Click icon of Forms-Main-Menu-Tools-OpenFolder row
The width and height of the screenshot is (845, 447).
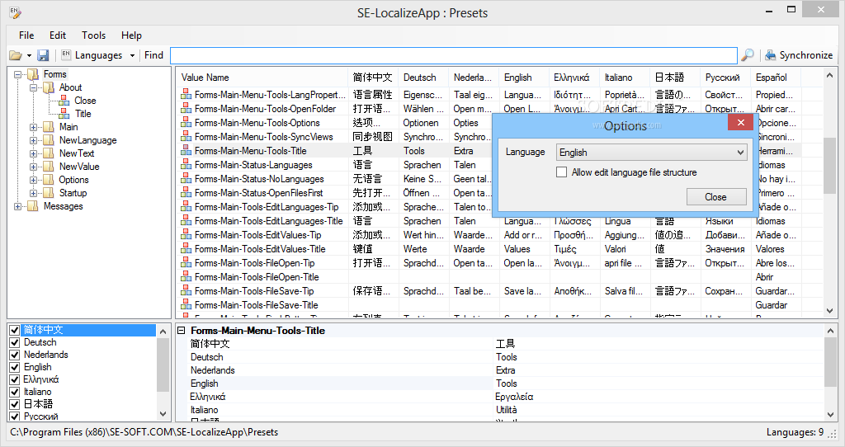coord(186,109)
